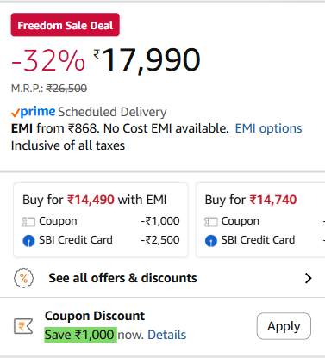
Task: Click the highlighted Save ₹1,000 text
Action: click(x=80, y=335)
